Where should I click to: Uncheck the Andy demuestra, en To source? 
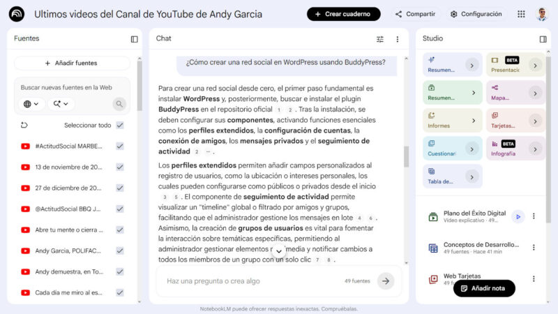[120, 271]
